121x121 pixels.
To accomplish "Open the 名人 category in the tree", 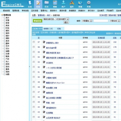I will pos(8,62).
